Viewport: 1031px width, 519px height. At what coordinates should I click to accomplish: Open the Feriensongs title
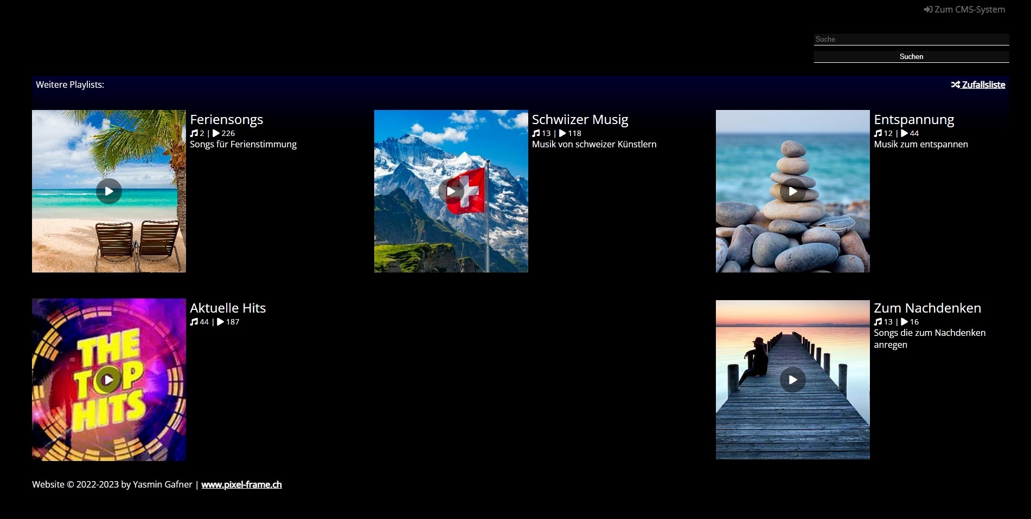tap(226, 120)
